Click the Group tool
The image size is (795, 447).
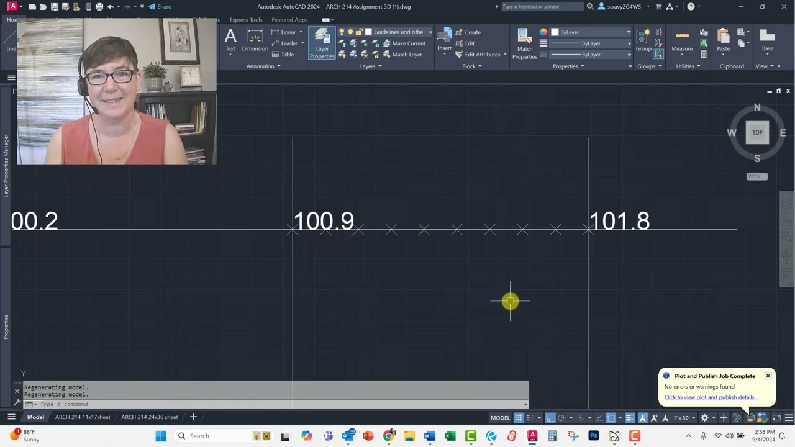(x=643, y=40)
